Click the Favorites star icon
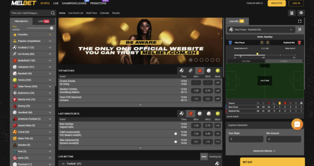 coord(15,35)
